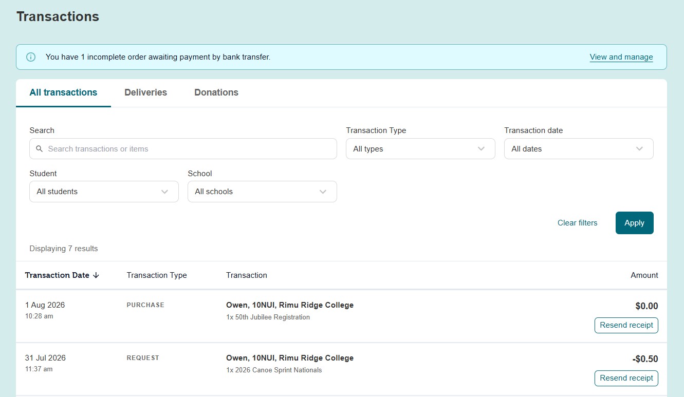Click the Displaying 7 results text
This screenshot has height=397, width=684.
pyautogui.click(x=64, y=249)
